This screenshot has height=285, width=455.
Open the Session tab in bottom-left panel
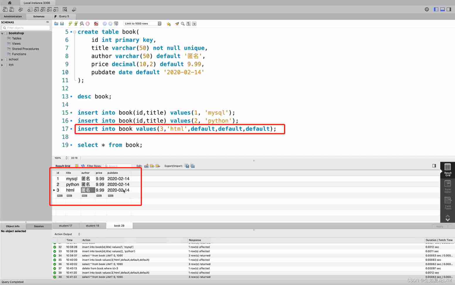(39, 226)
